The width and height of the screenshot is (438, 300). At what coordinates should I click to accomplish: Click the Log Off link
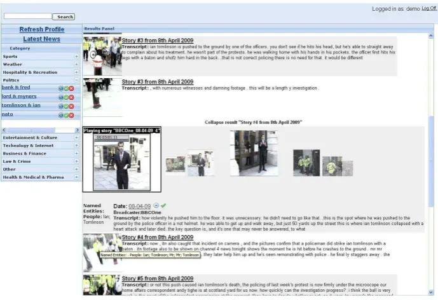(x=429, y=8)
